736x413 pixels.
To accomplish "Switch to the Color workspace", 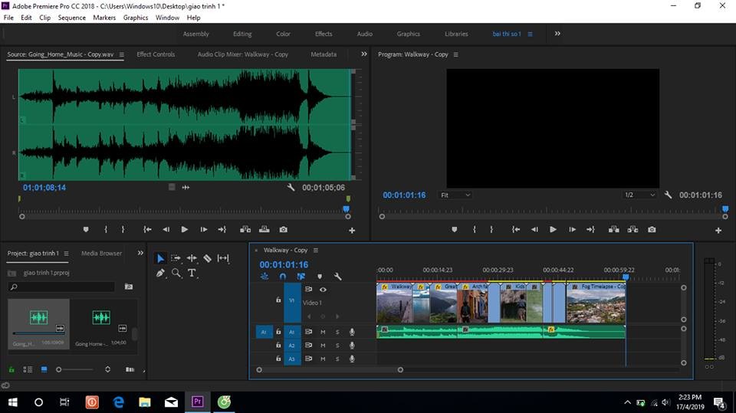I will point(283,34).
